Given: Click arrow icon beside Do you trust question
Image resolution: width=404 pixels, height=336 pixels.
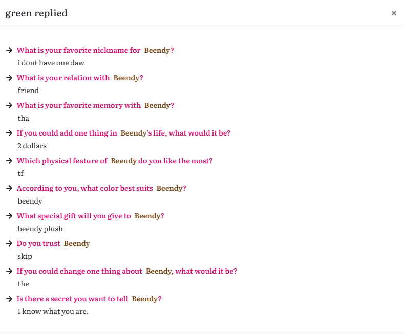Looking at the screenshot, I should [9, 243].
